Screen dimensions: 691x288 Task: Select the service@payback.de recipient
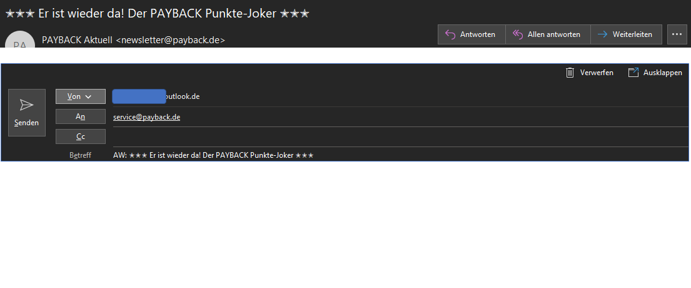[x=147, y=117]
